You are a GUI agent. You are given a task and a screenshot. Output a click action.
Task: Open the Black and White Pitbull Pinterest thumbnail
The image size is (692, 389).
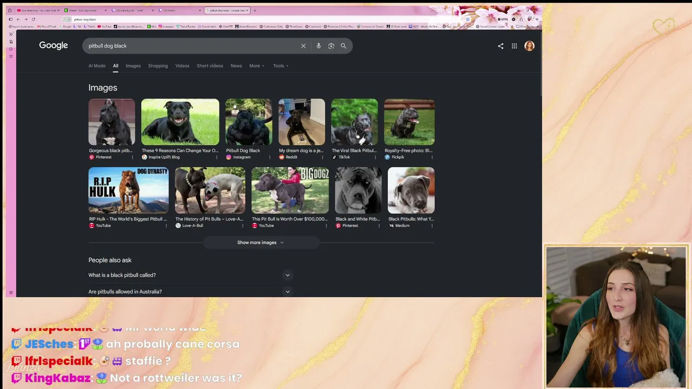coord(358,191)
